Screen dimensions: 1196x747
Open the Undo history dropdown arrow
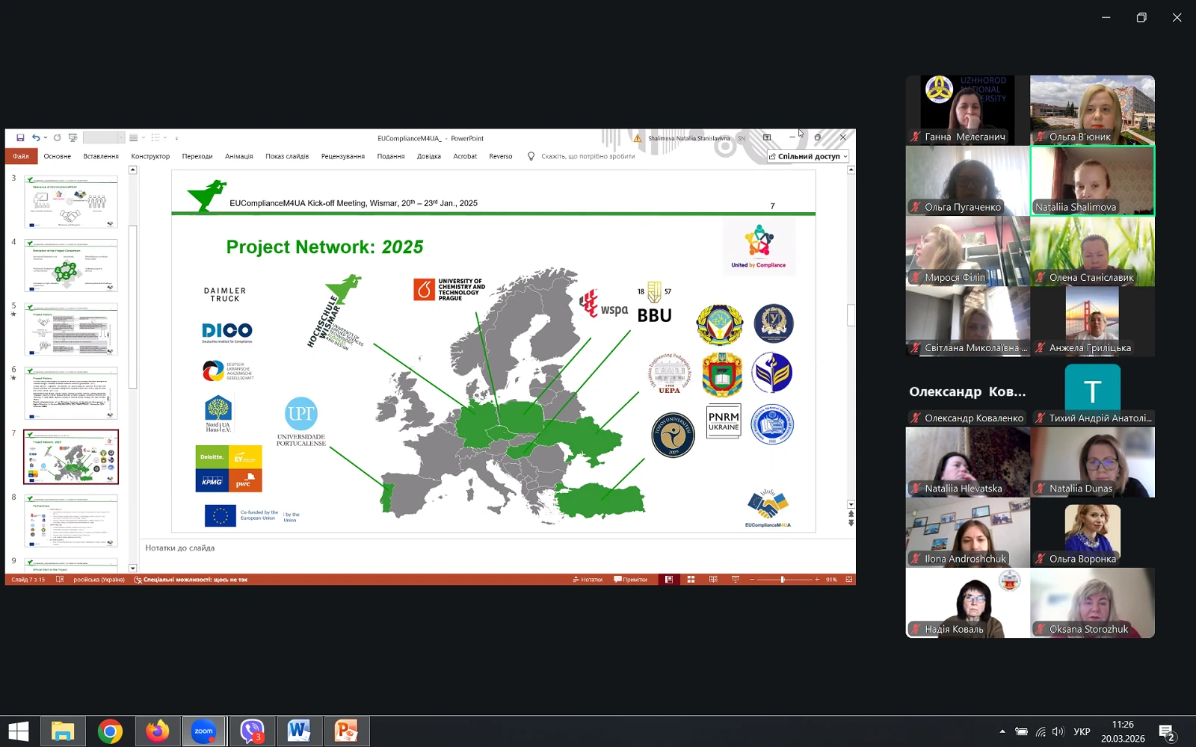click(46, 138)
